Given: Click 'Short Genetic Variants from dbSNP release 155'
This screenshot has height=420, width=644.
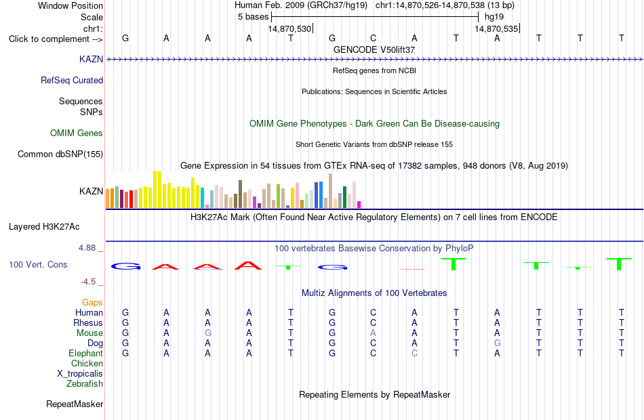Looking at the screenshot, I should tap(374, 144).
